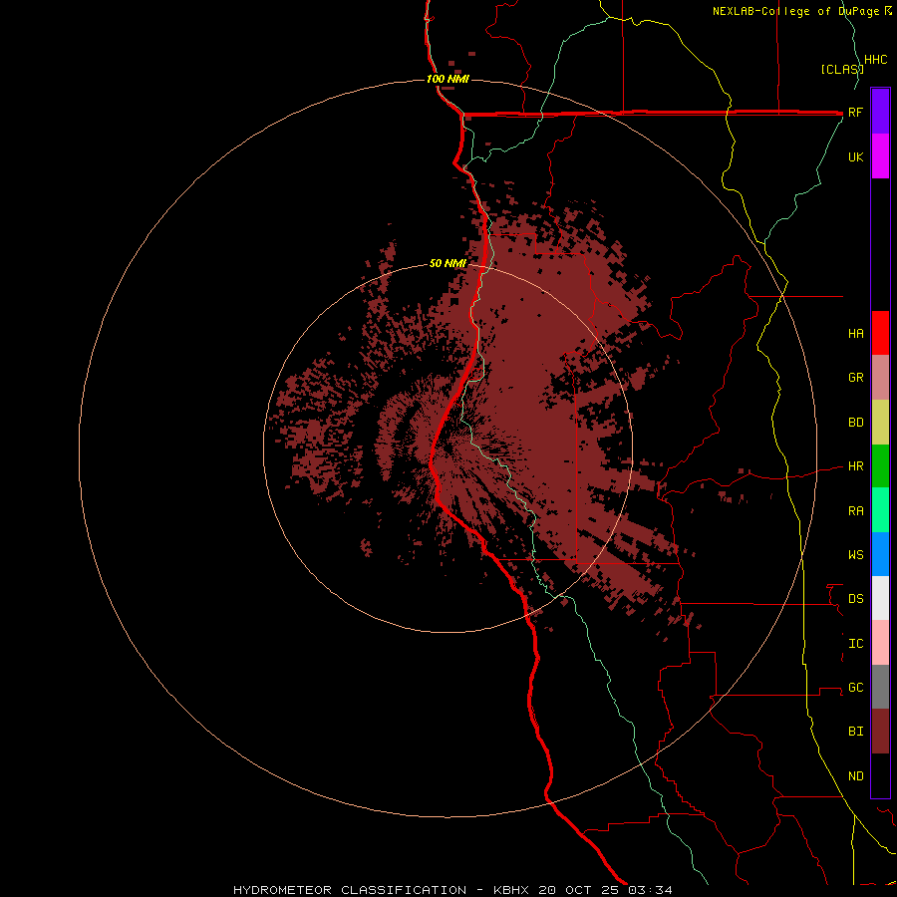
Task: Click the '100 NMI' range ring label
Action: (x=448, y=79)
